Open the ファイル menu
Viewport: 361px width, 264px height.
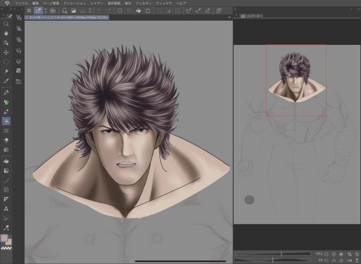(x=21, y=3)
